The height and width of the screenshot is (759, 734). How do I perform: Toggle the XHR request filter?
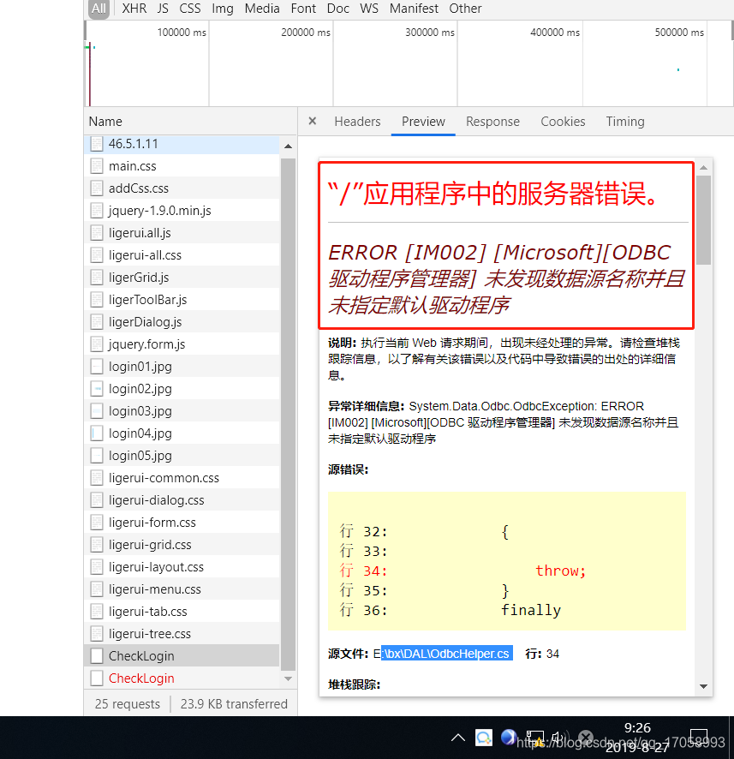tap(134, 9)
